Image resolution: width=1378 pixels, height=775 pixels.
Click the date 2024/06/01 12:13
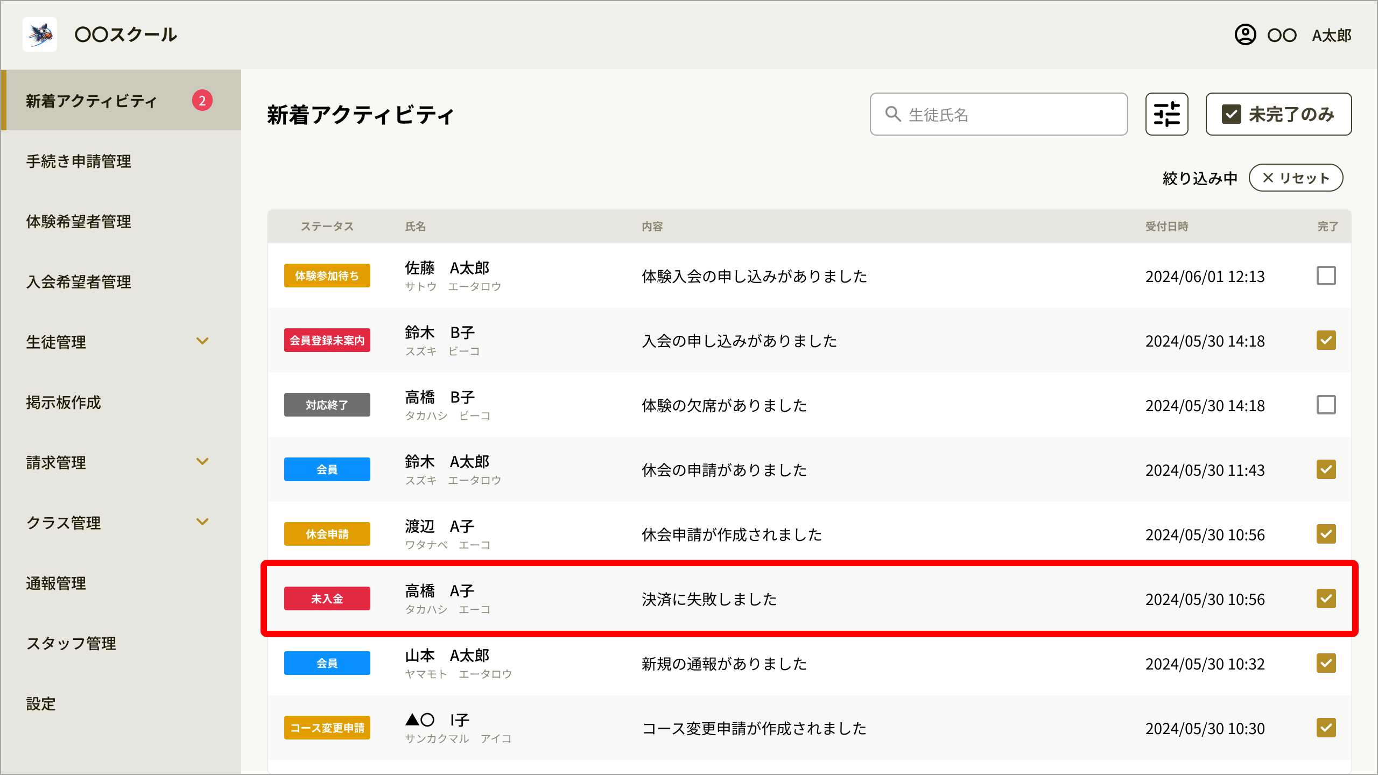[1205, 276]
